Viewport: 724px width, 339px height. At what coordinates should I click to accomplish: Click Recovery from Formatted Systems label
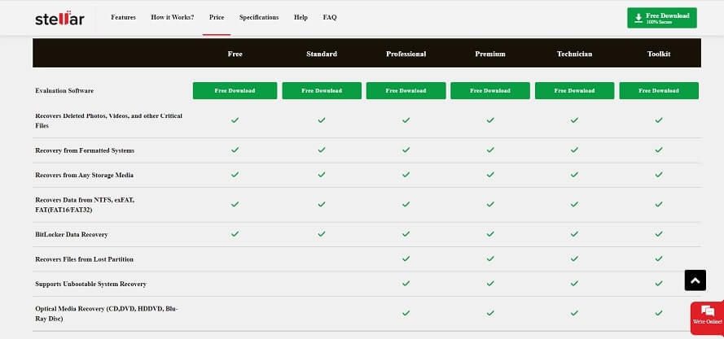[x=85, y=151]
